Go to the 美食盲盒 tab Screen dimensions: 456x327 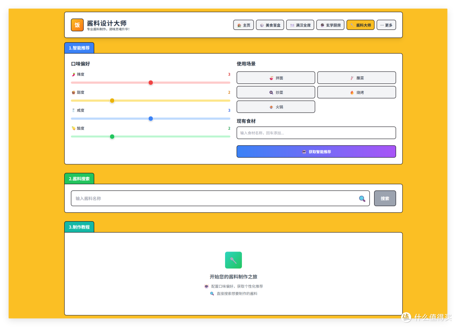270,25
